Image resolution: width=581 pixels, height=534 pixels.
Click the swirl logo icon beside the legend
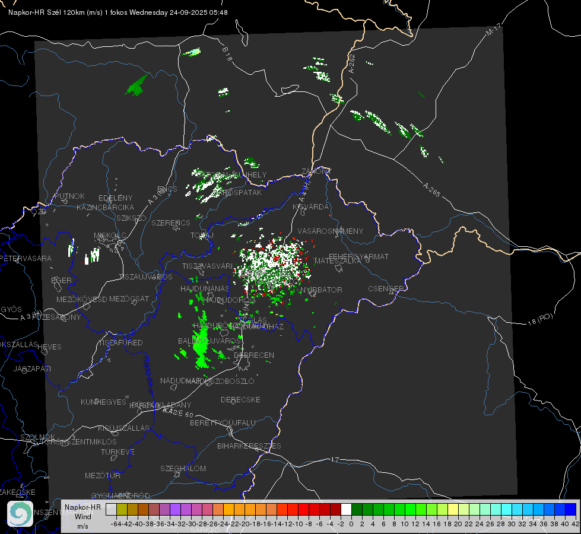point(20,514)
